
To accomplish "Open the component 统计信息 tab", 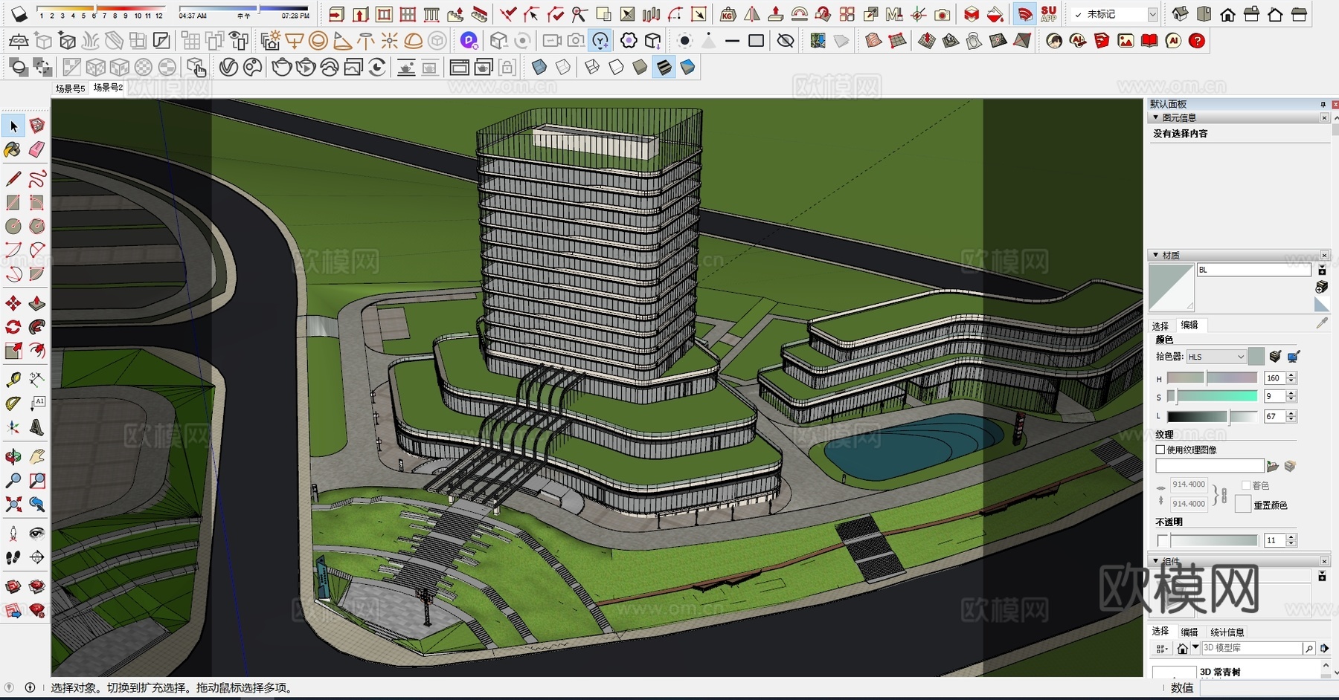I will coord(1227,632).
